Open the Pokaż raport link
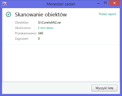 108,14
